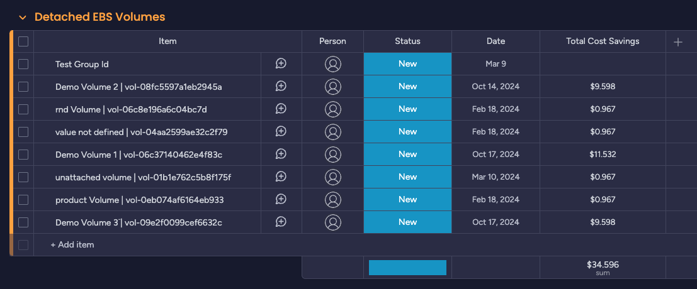This screenshot has width=697, height=289.
Task: Tick the select-all checkbox in the header
Action: (x=23, y=41)
